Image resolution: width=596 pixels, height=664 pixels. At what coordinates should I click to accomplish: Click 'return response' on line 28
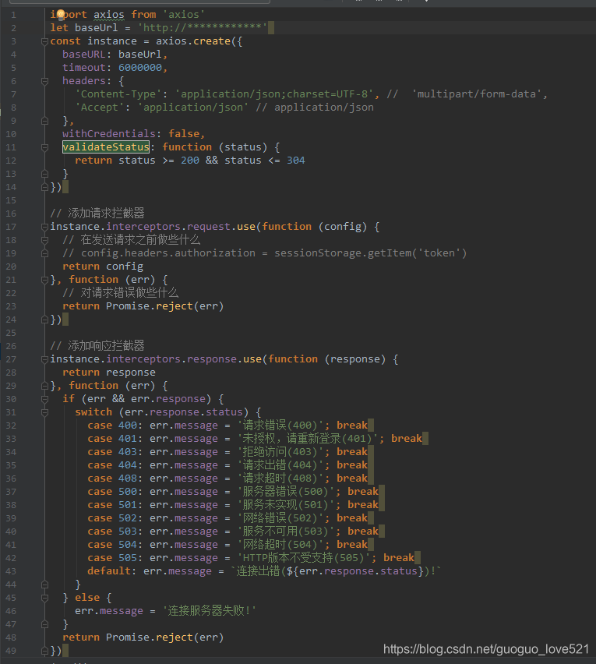coord(109,373)
